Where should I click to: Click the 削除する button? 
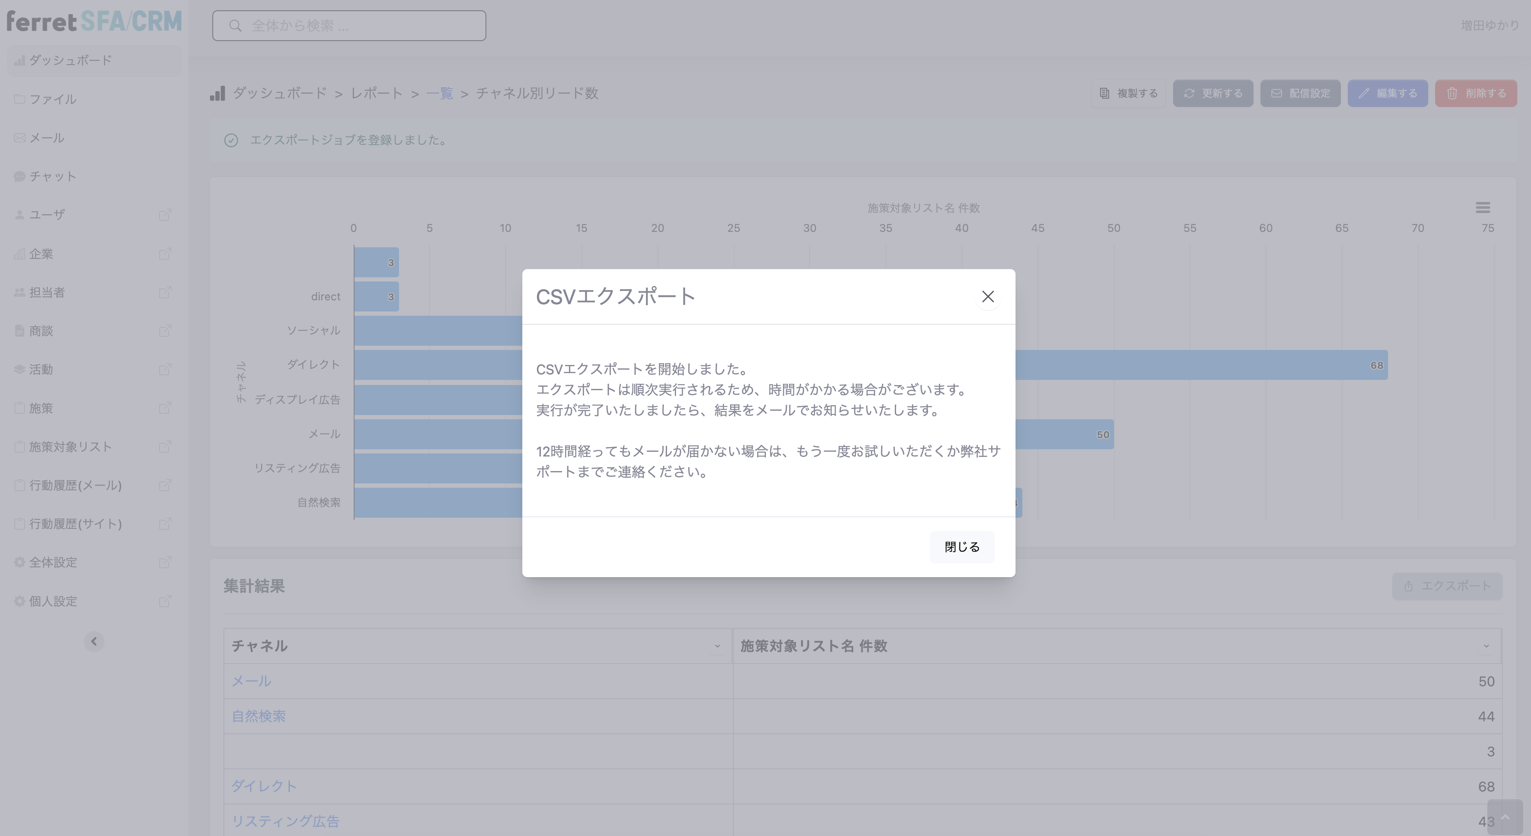[1476, 93]
